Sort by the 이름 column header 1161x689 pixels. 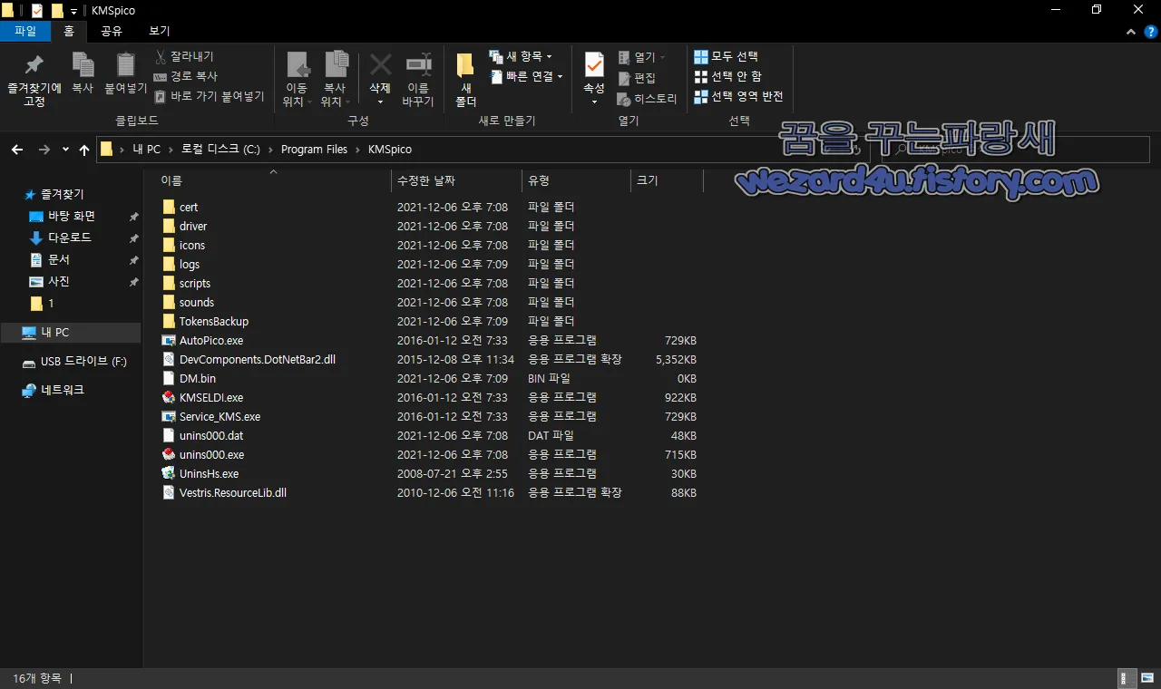tap(171, 180)
